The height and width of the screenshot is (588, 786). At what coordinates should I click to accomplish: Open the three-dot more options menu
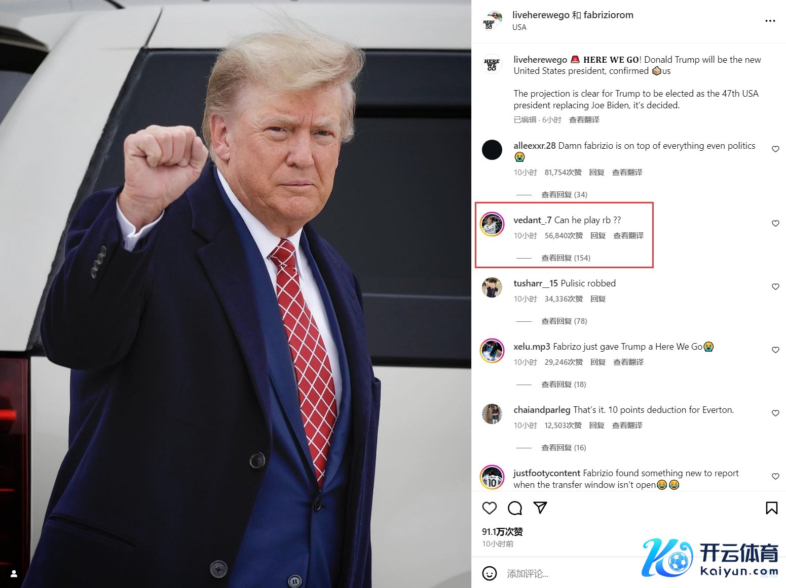click(770, 21)
